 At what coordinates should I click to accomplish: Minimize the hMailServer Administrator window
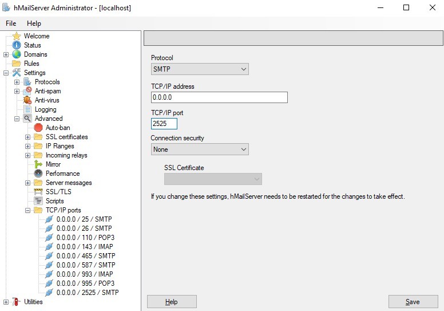coord(380,7)
